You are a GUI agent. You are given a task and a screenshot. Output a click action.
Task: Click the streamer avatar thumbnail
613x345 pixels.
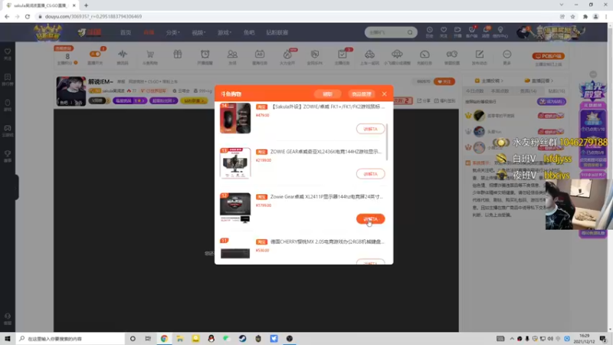click(x=70, y=91)
